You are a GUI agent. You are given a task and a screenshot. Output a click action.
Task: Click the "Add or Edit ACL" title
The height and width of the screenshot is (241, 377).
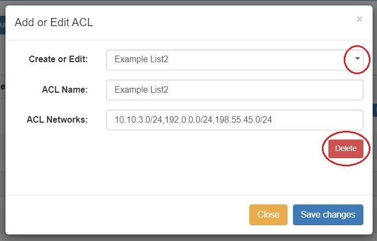54,22
